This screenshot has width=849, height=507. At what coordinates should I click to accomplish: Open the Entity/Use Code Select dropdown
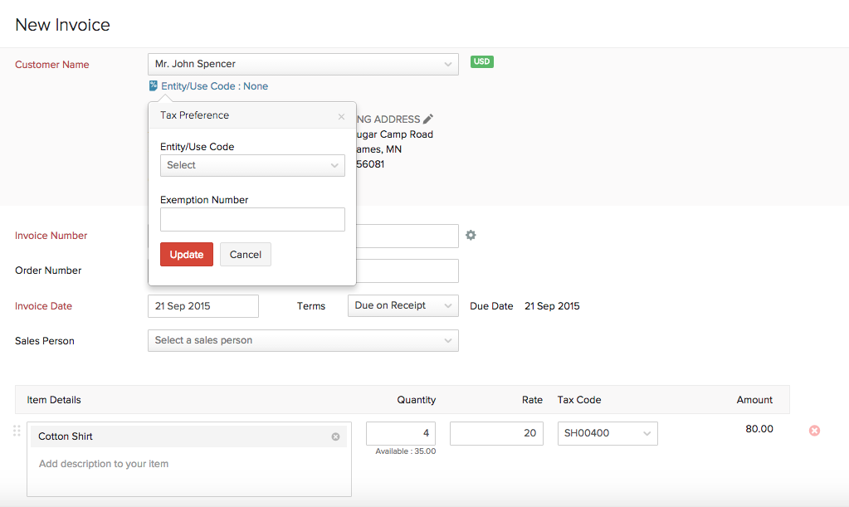pos(252,165)
